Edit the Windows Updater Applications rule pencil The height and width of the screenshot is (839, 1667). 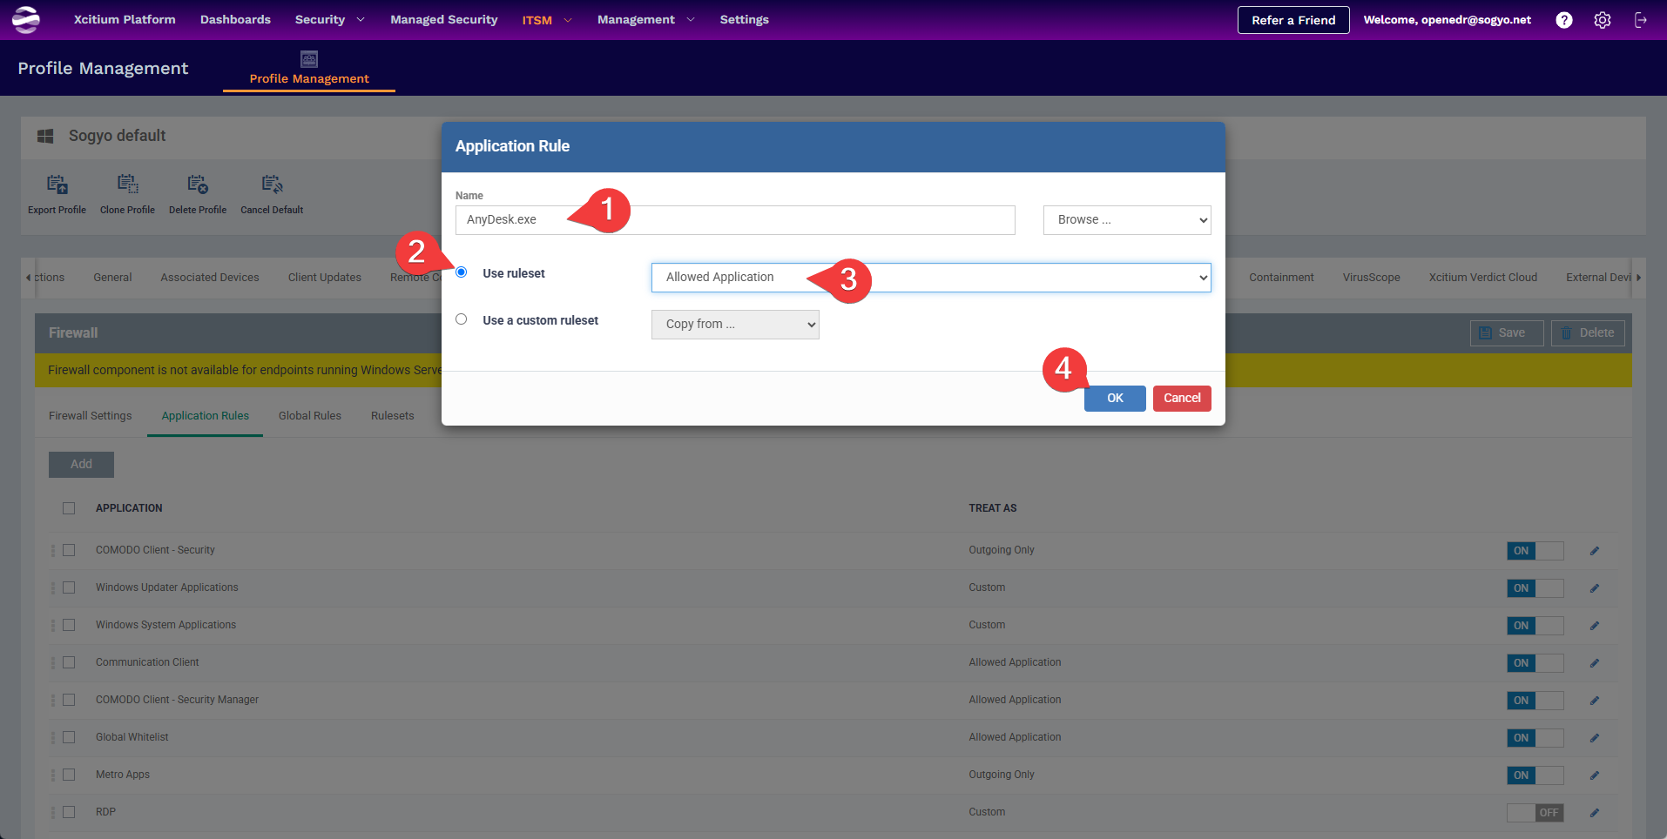point(1595,588)
